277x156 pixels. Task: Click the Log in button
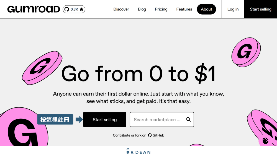[x=233, y=9]
